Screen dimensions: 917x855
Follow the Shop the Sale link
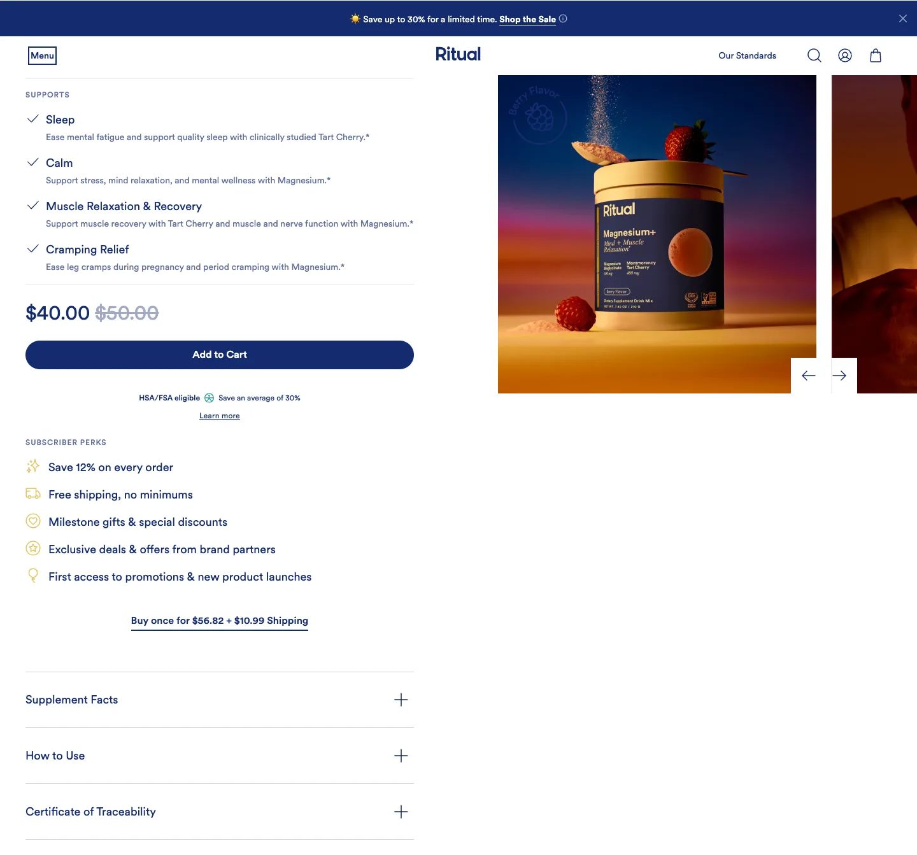pos(527,19)
